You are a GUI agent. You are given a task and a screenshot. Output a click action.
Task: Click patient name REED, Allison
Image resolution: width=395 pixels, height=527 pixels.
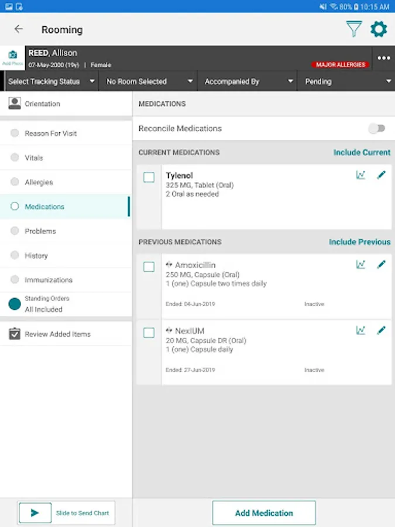[53, 53]
